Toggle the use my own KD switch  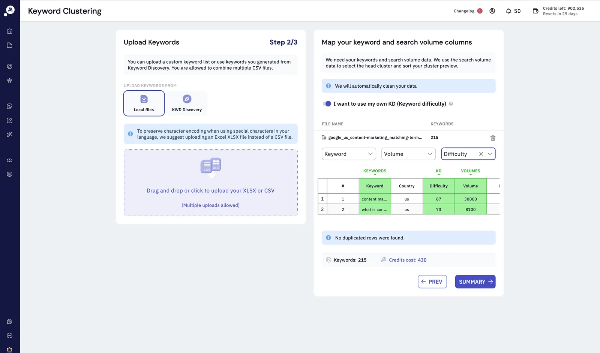click(327, 104)
